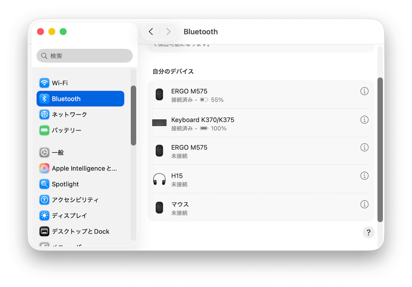Show info for H15 headphones
The width and height of the screenshot is (412, 287).
click(x=364, y=176)
